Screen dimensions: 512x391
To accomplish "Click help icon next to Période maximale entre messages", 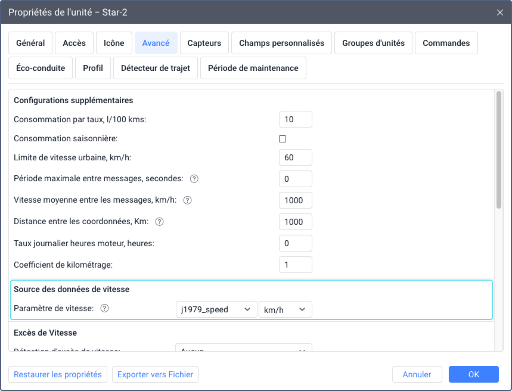I will 194,179.
